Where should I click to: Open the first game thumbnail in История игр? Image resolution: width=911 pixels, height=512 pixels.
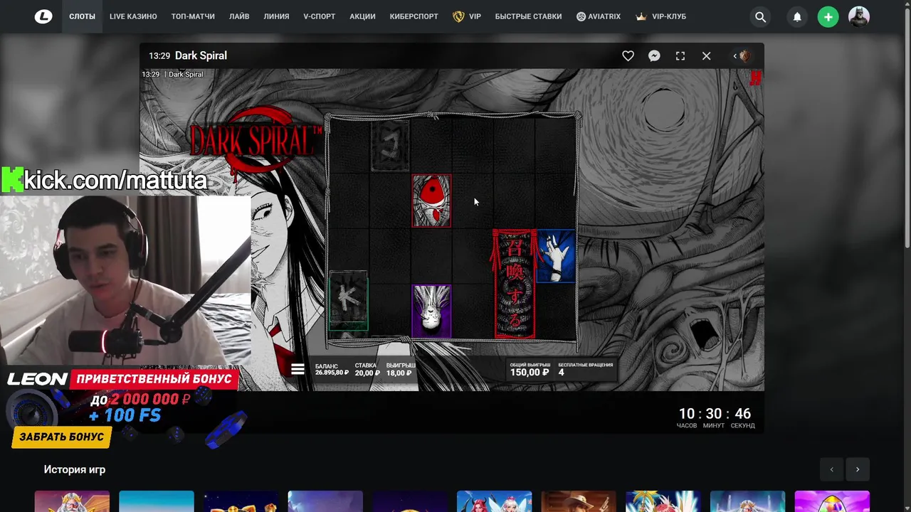72,501
